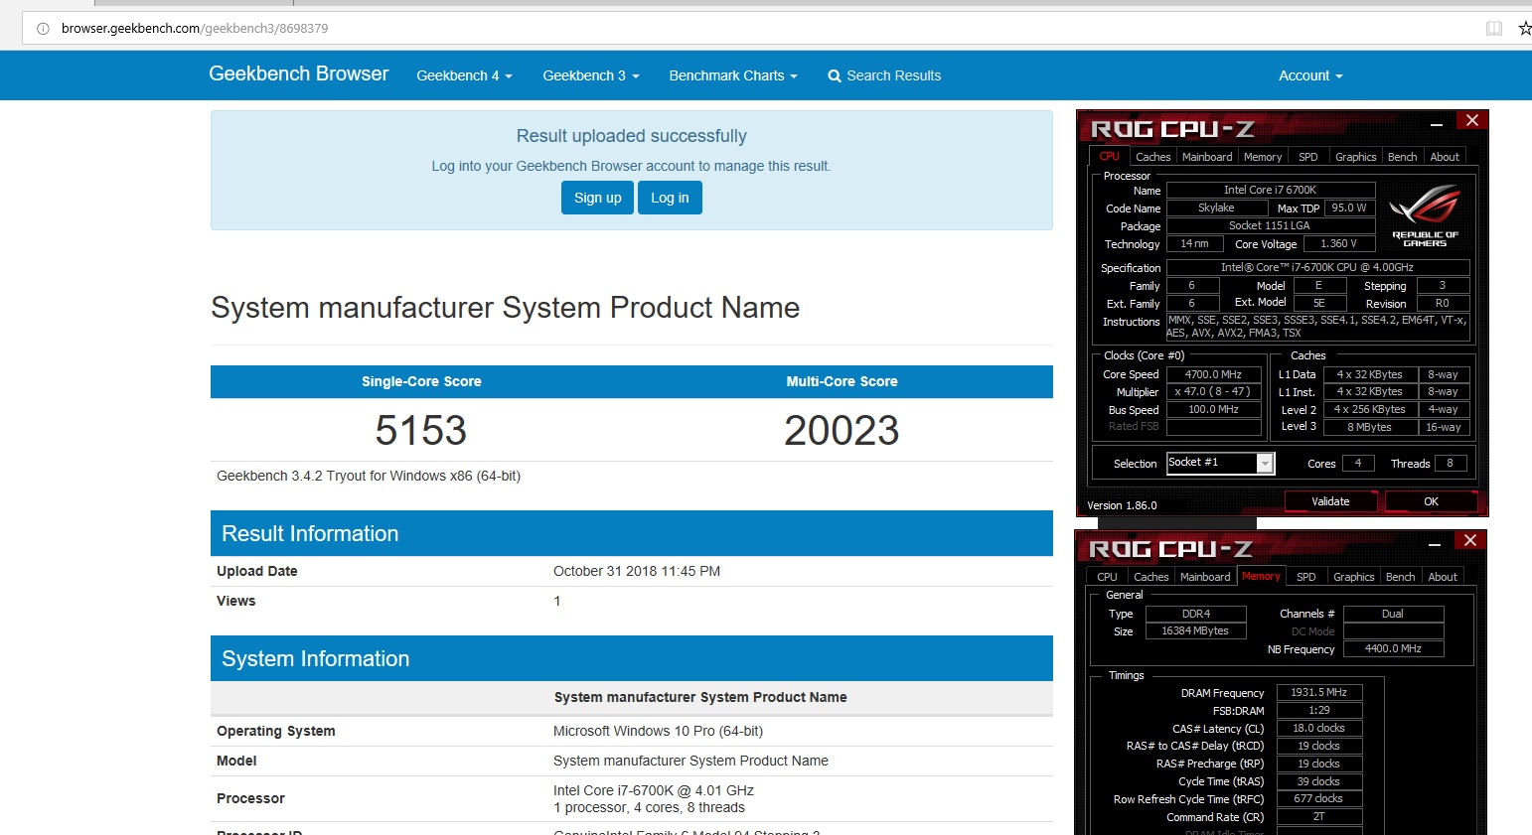The width and height of the screenshot is (1532, 835).
Task: Select CPU tab in lower CPU-Z window
Action: [1107, 577]
